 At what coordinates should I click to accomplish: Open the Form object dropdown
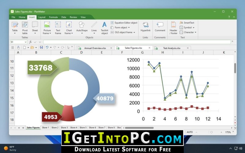pos(129,28)
